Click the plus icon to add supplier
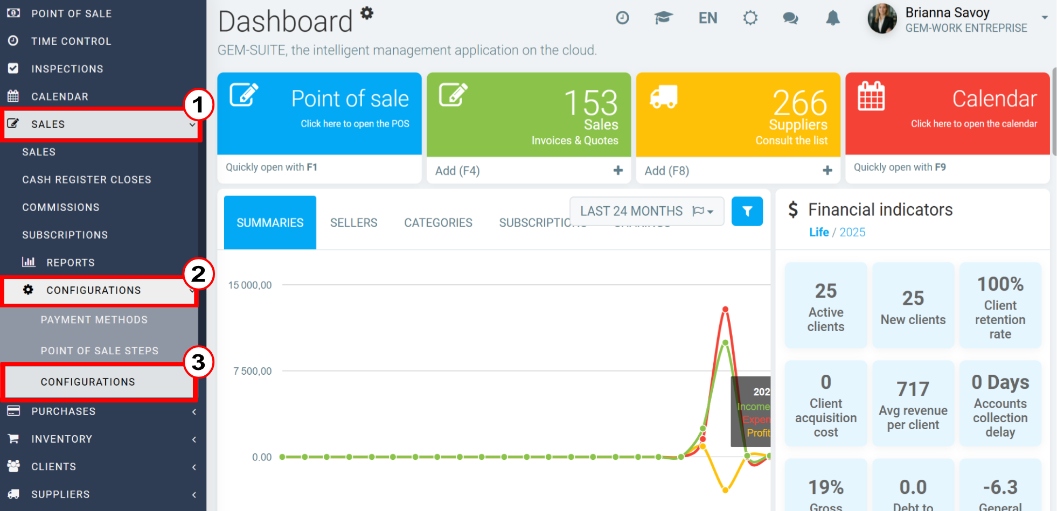 827,170
